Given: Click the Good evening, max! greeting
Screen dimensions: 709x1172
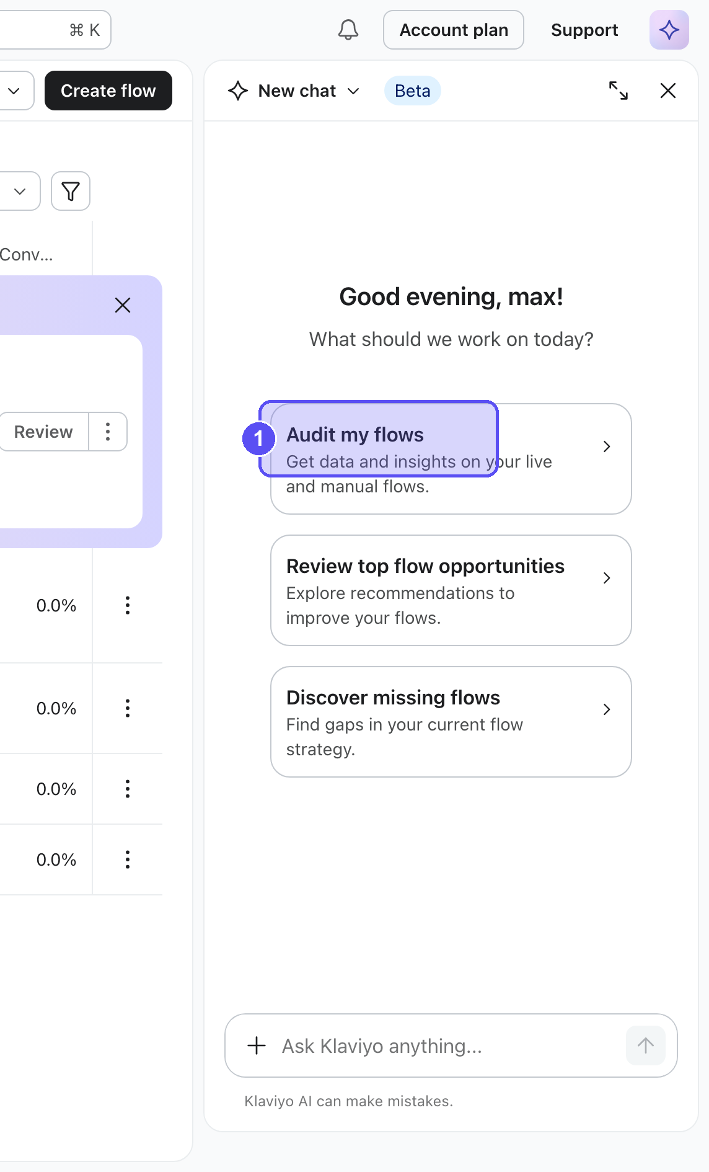Looking at the screenshot, I should click(451, 296).
